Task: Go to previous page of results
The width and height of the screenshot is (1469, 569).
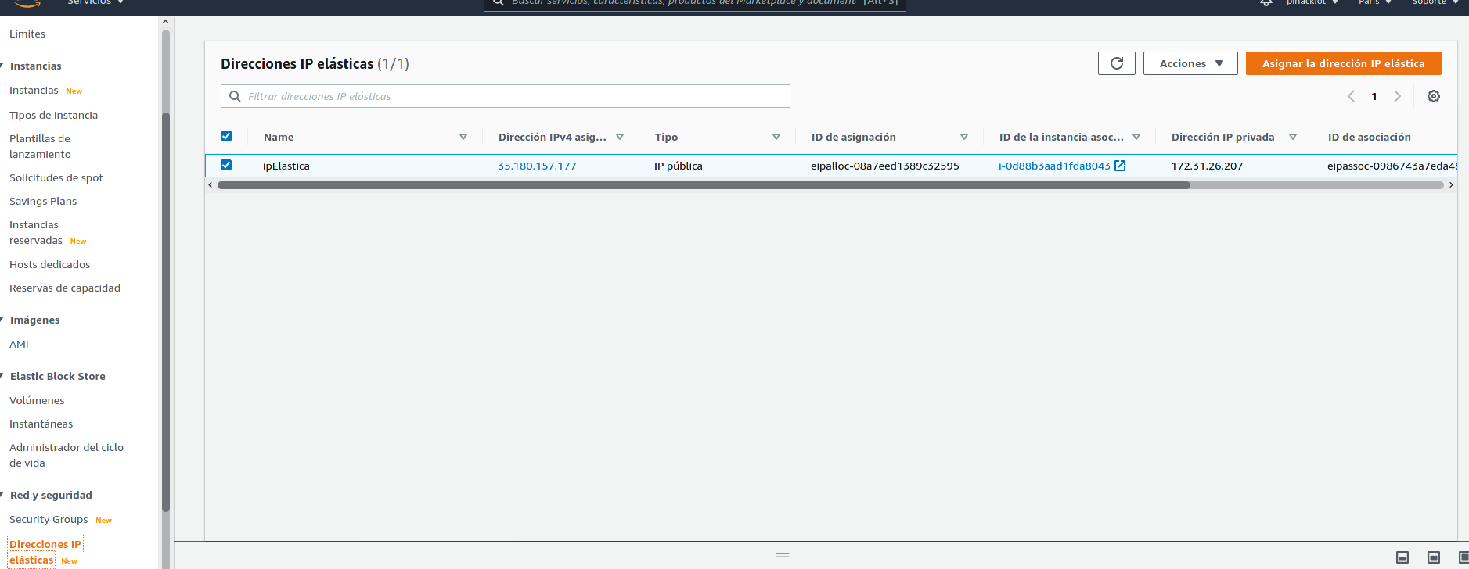Action: pyautogui.click(x=1351, y=96)
